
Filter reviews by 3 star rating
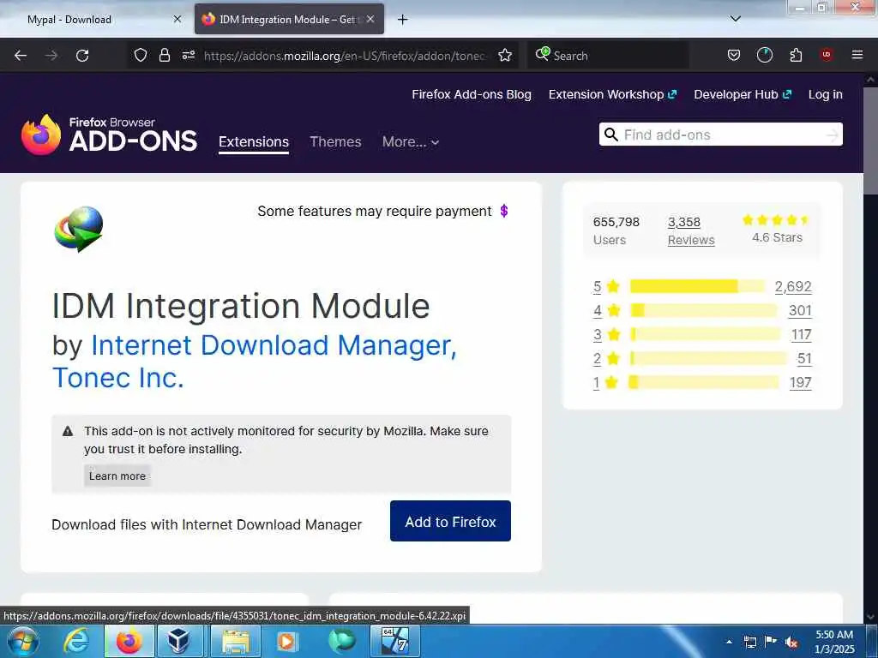click(606, 335)
